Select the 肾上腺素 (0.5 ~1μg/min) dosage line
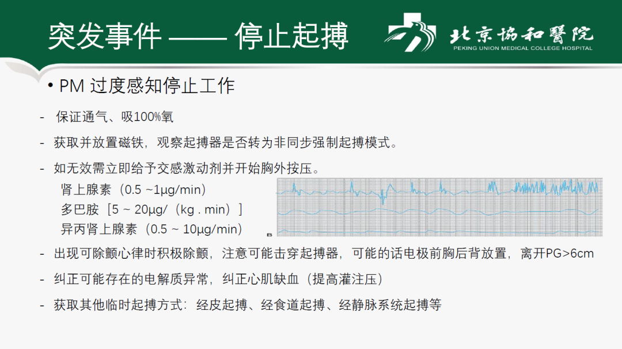This screenshot has height=349, width=622. [x=134, y=189]
